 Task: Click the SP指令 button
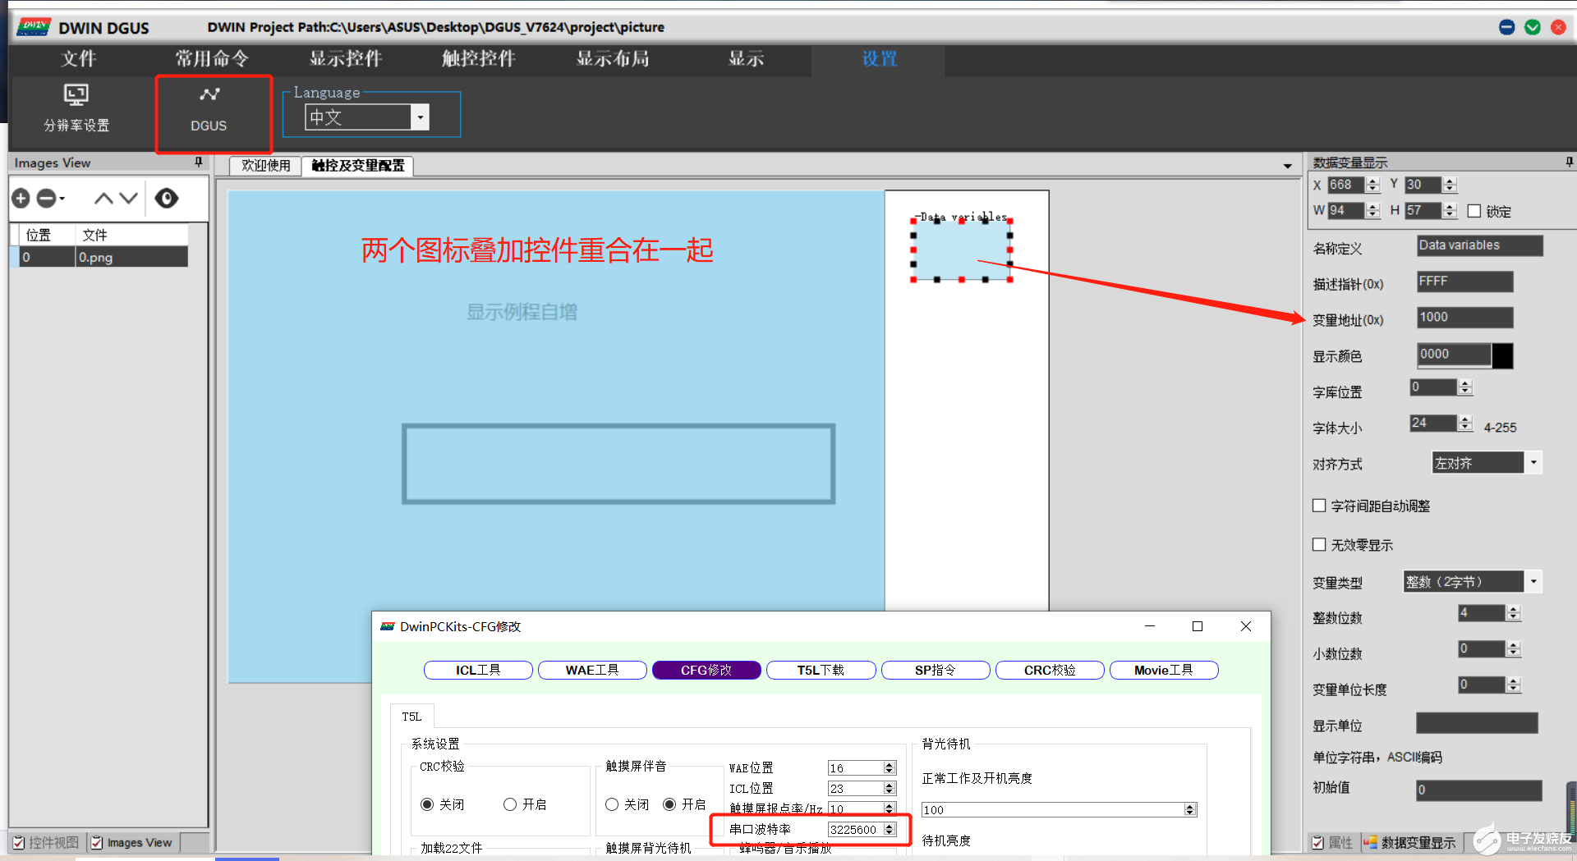(936, 671)
